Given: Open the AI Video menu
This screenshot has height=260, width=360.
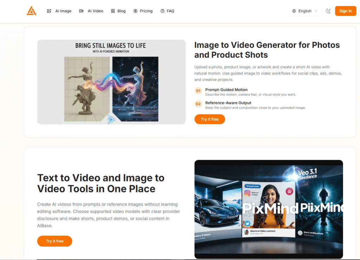Looking at the screenshot, I should pyautogui.click(x=91, y=11).
